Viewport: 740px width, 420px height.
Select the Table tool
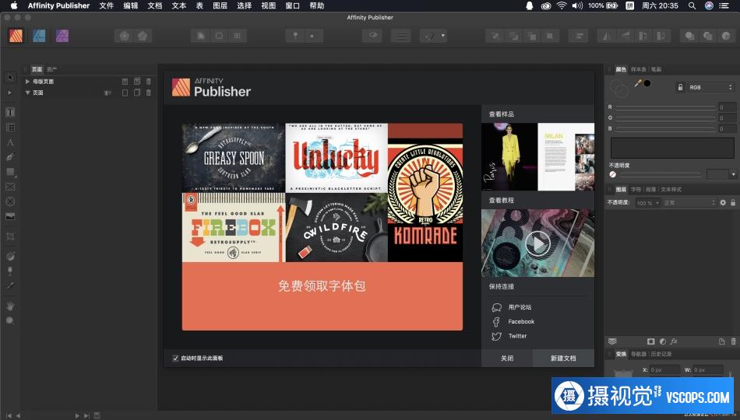coord(10,128)
